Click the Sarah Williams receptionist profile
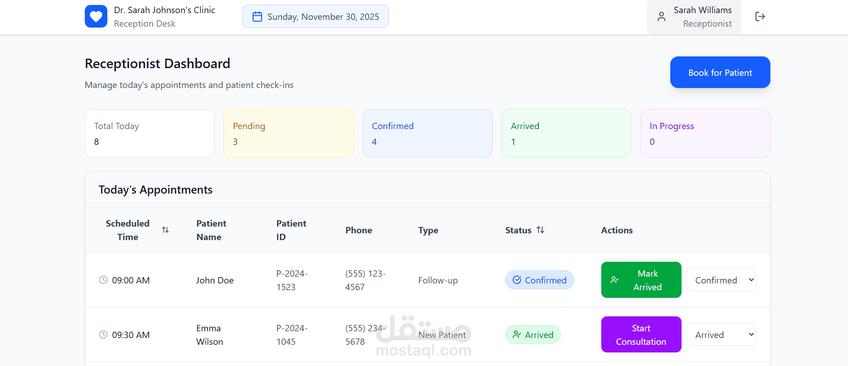The height and width of the screenshot is (366, 848). click(x=702, y=17)
